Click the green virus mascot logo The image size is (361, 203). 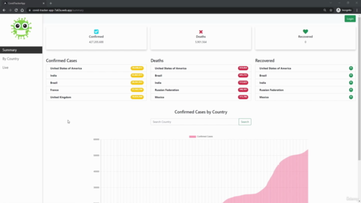tap(21, 28)
